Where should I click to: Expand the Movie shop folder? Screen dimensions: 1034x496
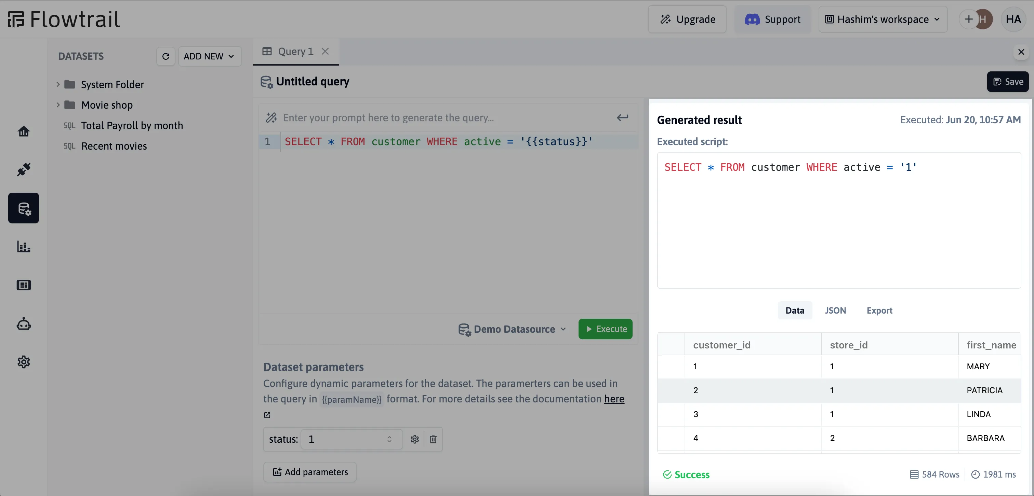tap(58, 105)
